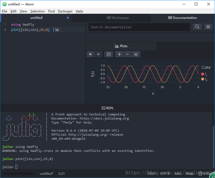
Task: Click the Atom logo in the title bar
Action: (x=5, y=4)
